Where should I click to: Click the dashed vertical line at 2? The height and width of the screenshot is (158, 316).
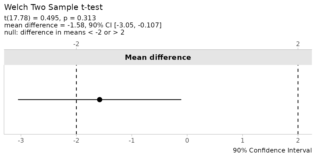coord(298,82)
